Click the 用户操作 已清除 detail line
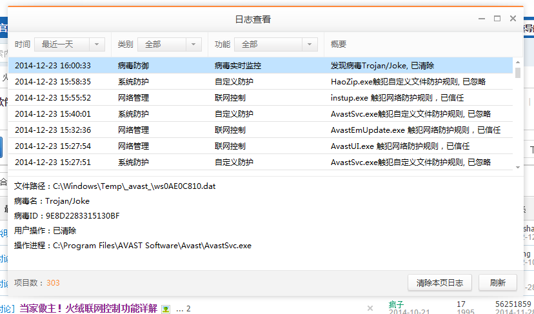This screenshot has width=534, height=314. point(45,231)
